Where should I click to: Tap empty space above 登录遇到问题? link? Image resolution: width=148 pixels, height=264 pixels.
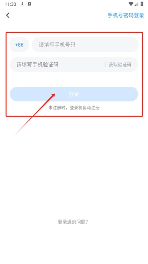click(x=74, y=168)
